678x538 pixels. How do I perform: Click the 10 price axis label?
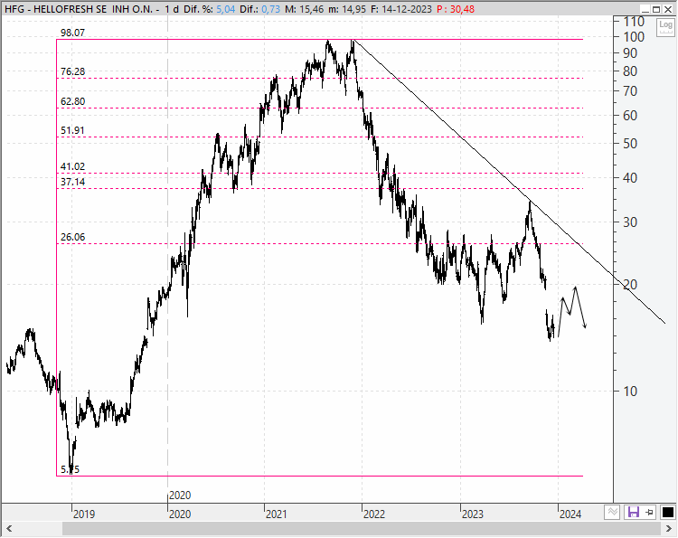click(x=630, y=392)
